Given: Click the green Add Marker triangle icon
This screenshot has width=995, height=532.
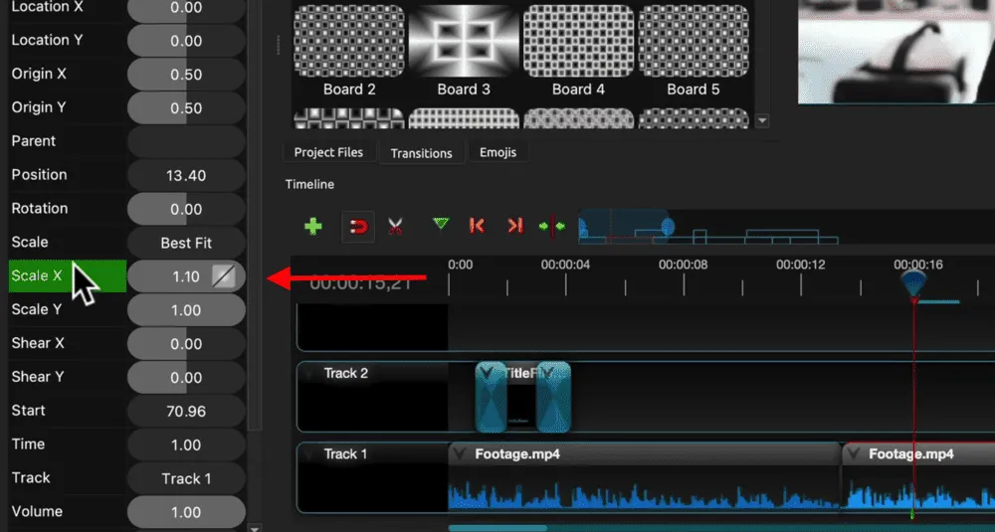Looking at the screenshot, I should pyautogui.click(x=441, y=225).
